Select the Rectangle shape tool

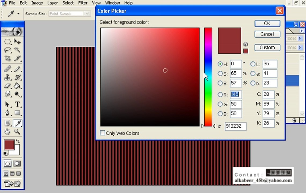point(17,113)
